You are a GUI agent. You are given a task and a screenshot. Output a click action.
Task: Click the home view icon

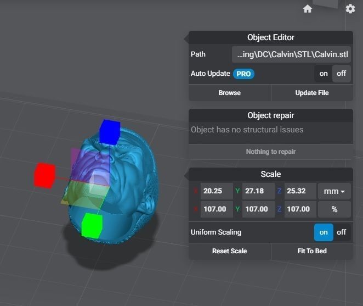pyautogui.click(x=308, y=9)
